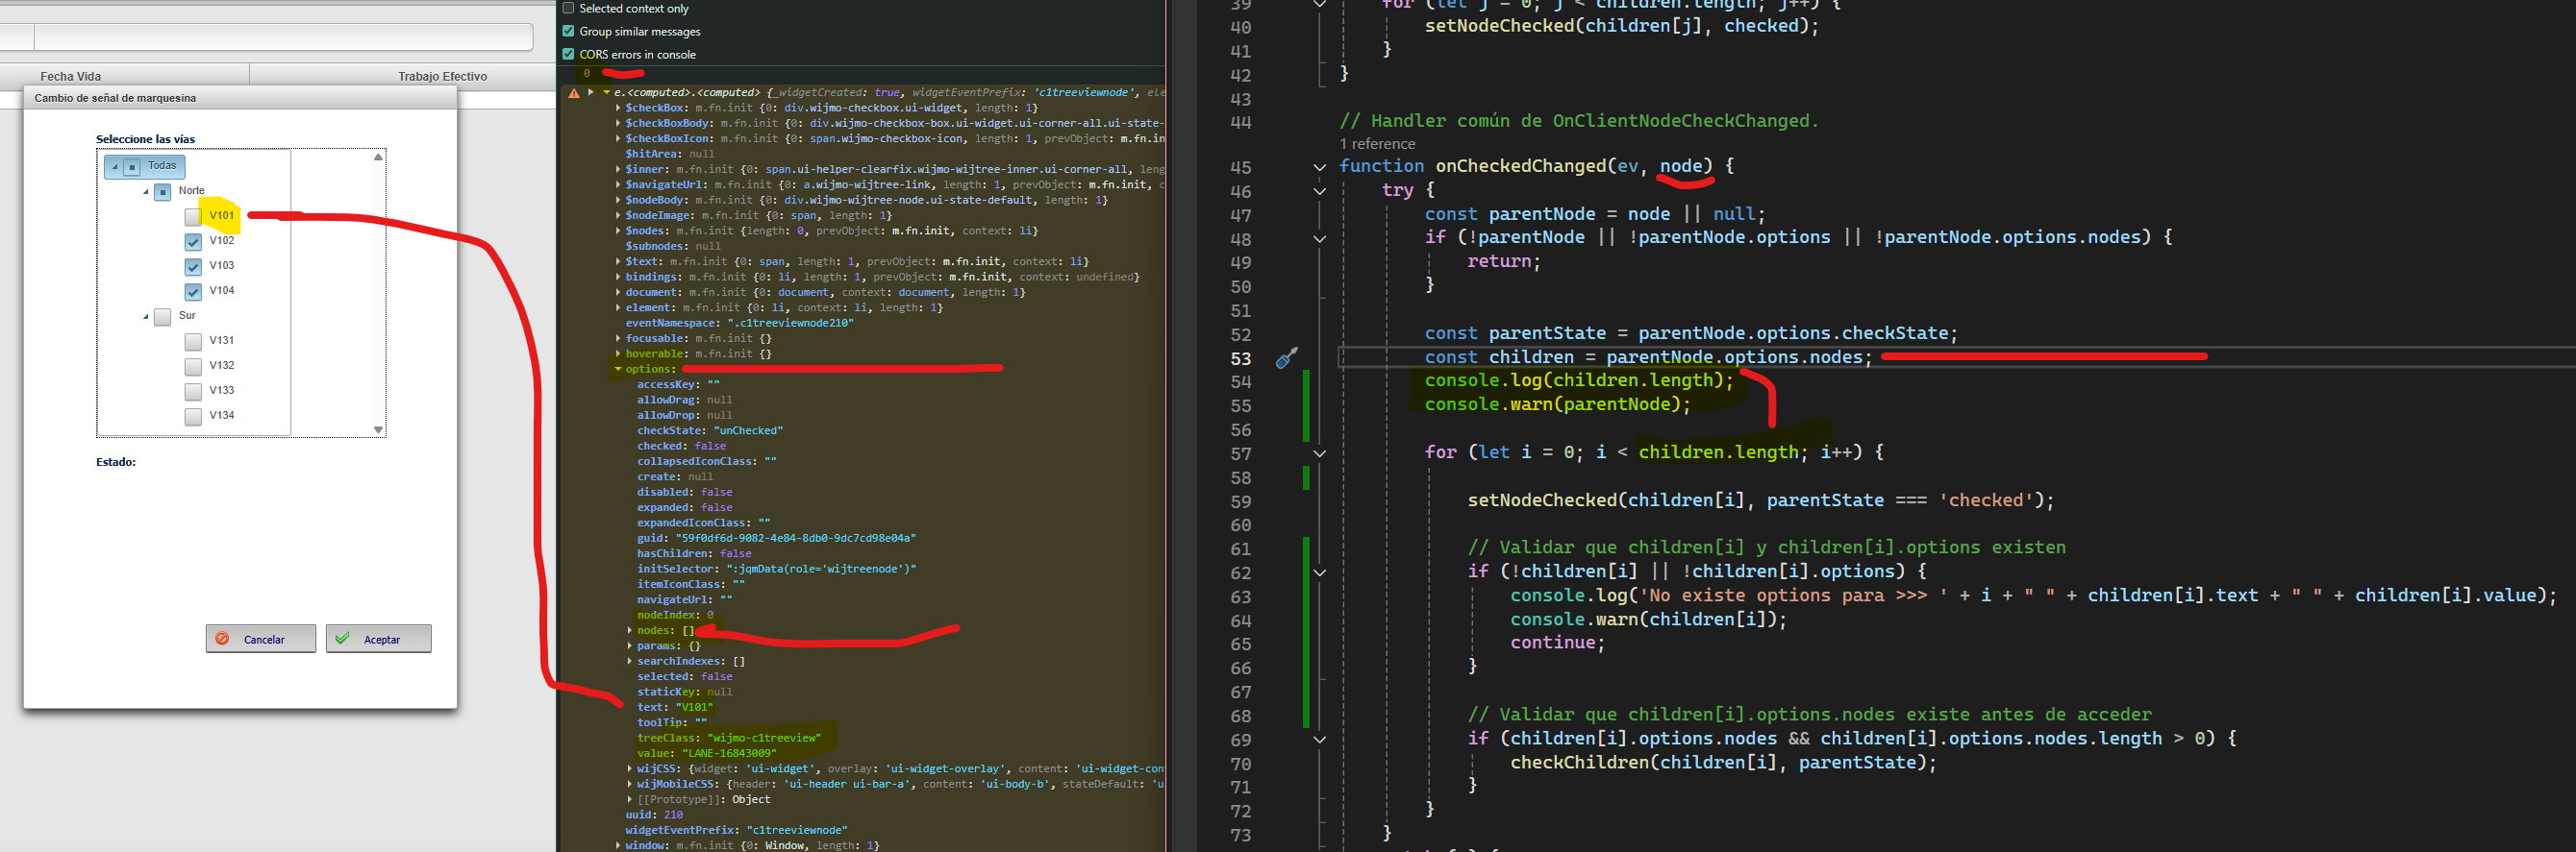
Task: Click the Aceptar button
Action: point(379,638)
